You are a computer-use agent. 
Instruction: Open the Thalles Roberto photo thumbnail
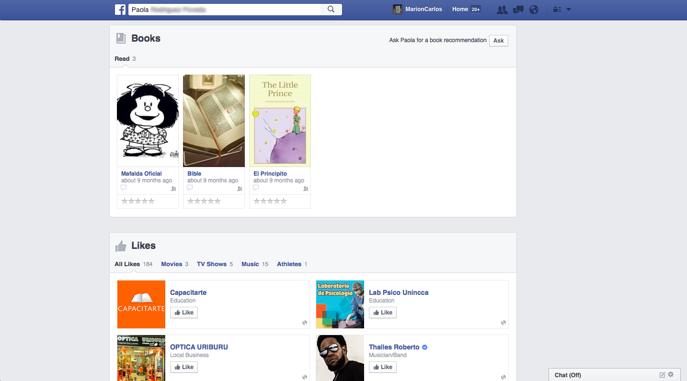point(340,358)
